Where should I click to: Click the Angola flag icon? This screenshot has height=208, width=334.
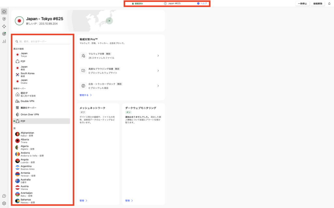click(18, 161)
